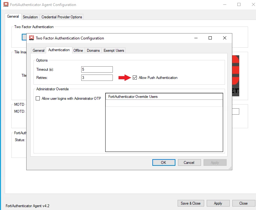The width and height of the screenshot is (256, 210).
Task: Click the first empty row in Override Users list
Action: [164, 103]
